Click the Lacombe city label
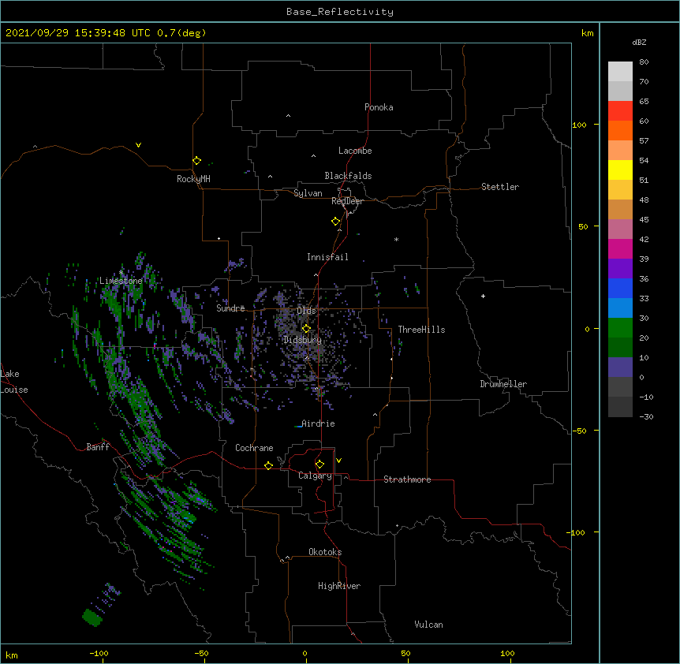Viewport: 680px width, 664px height. coord(355,151)
